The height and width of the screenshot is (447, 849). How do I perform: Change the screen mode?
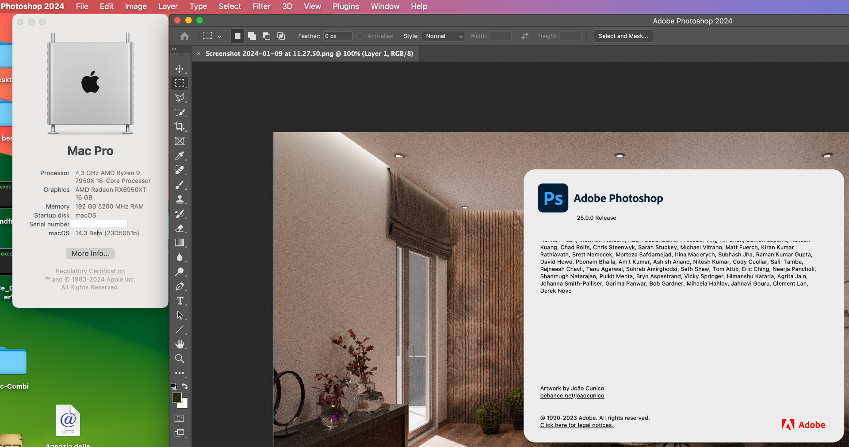click(x=180, y=433)
